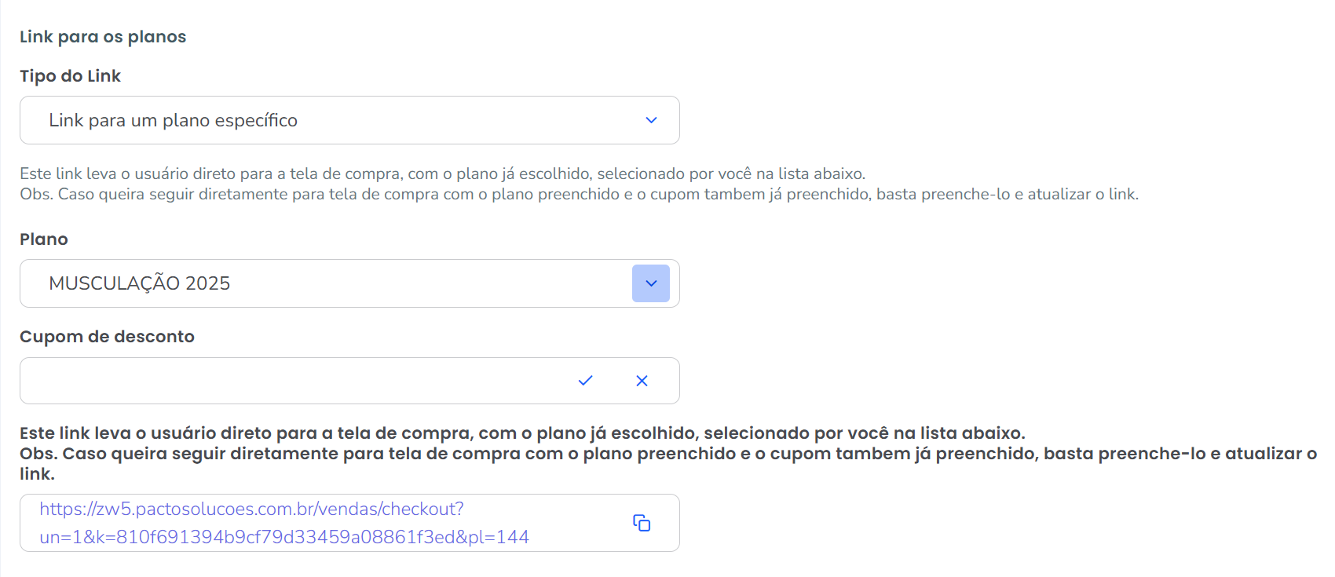Click the un=1&k= query string line
1335x577 pixels.
click(284, 537)
